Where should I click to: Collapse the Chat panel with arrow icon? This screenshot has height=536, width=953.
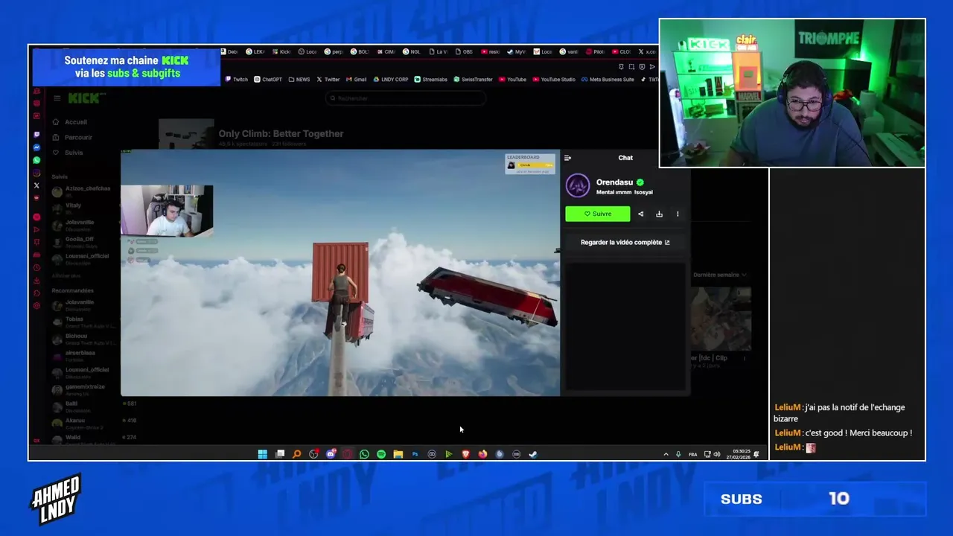pyautogui.click(x=567, y=158)
